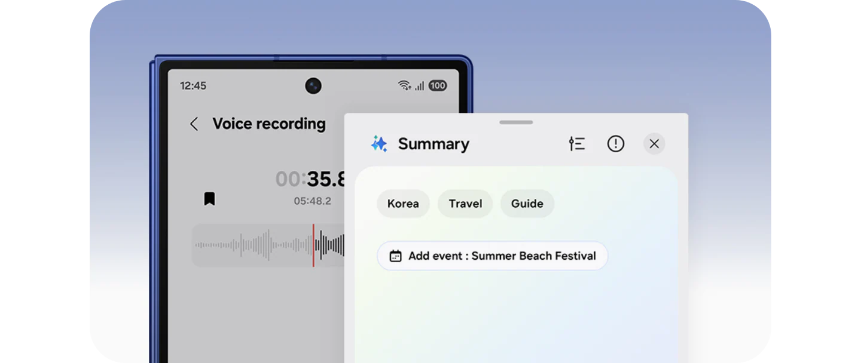Image resolution: width=861 pixels, height=363 pixels.
Task: Close the Summary panel with X
Action: coord(654,144)
